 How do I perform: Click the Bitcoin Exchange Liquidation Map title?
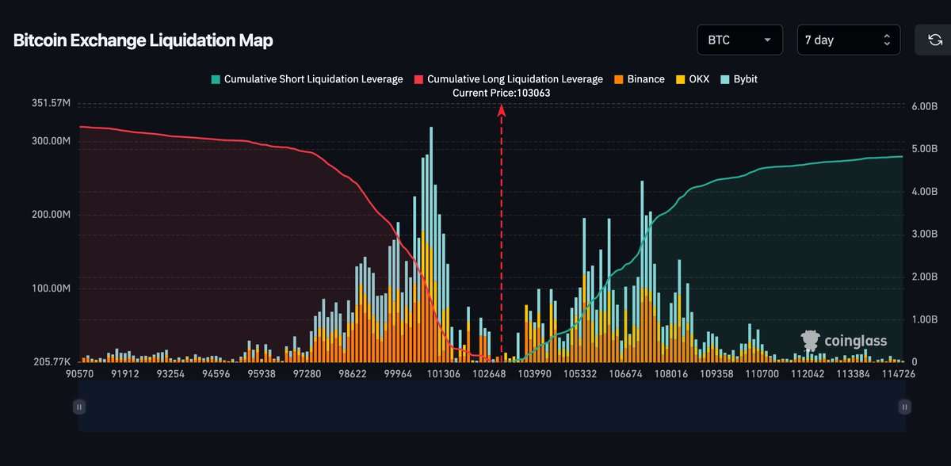[143, 40]
